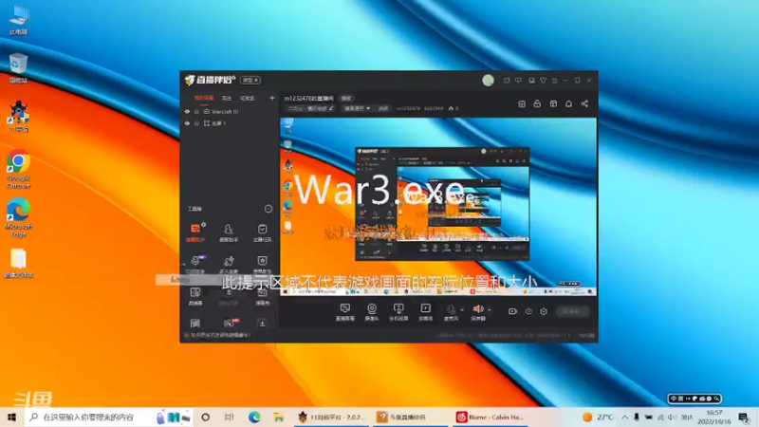The image size is (759, 427).
Task: Focus the taskbar search box
Action: pyautogui.click(x=109, y=417)
